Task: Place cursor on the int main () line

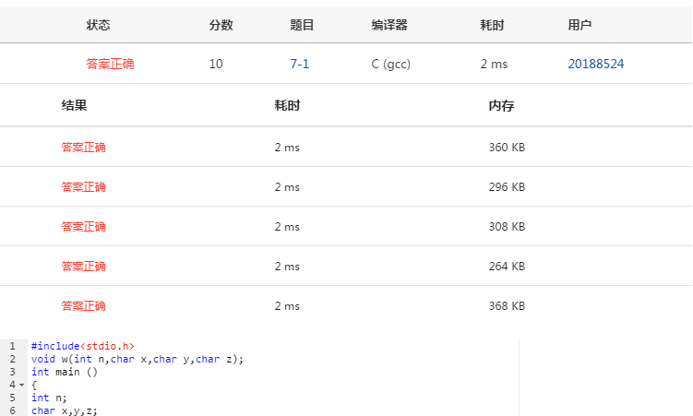Action: pyautogui.click(x=65, y=372)
